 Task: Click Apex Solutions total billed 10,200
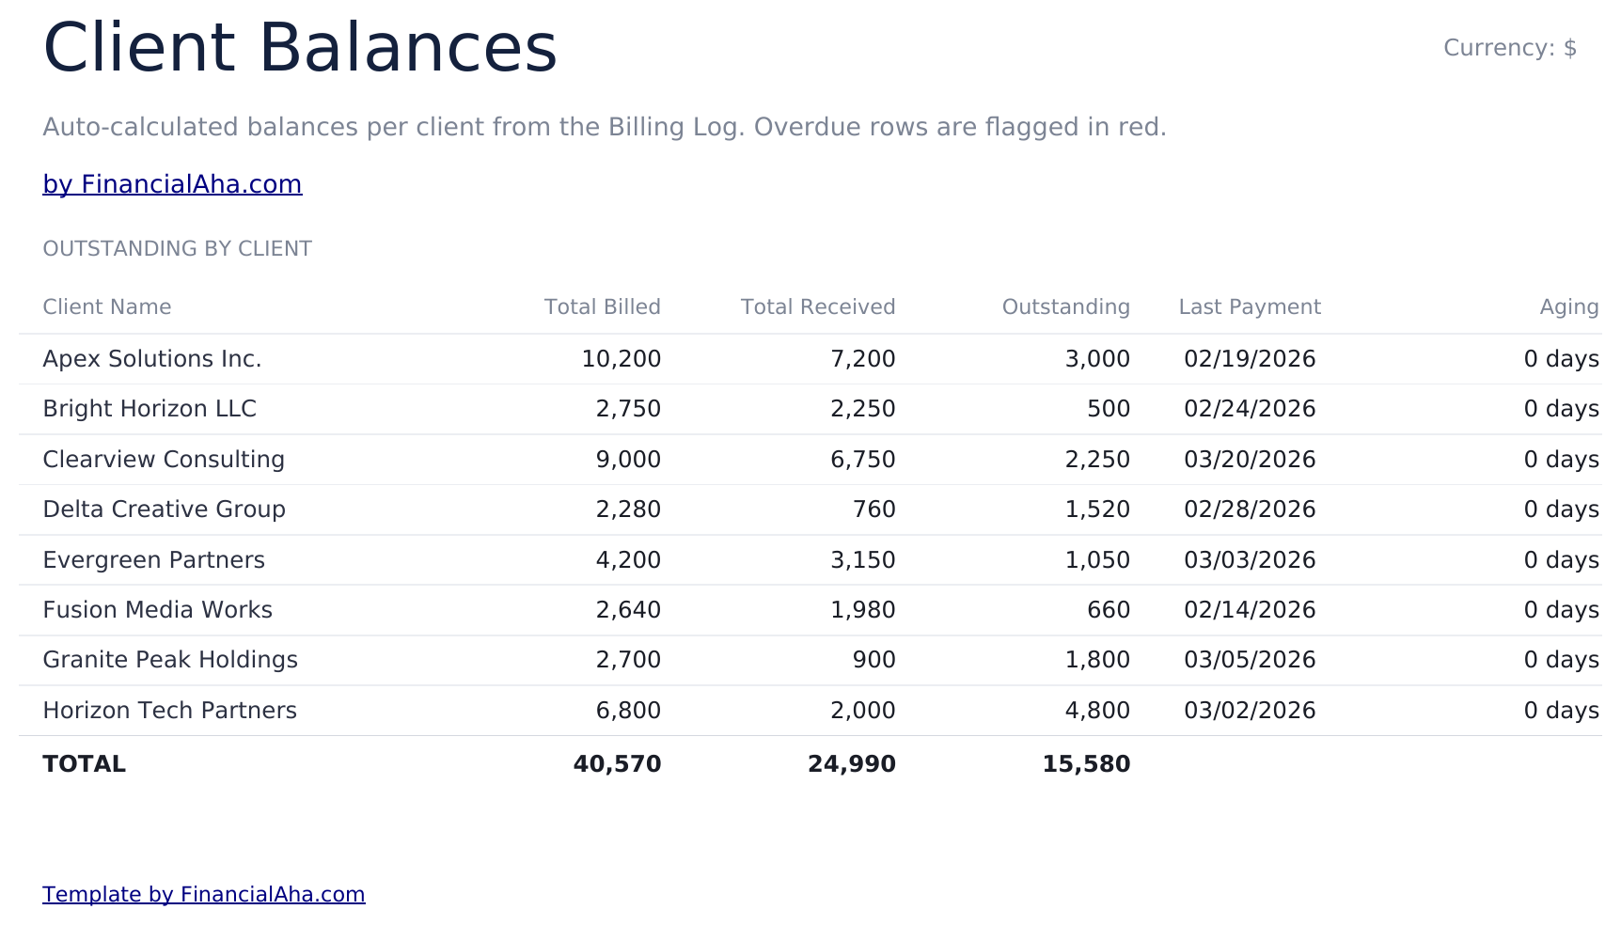click(622, 359)
